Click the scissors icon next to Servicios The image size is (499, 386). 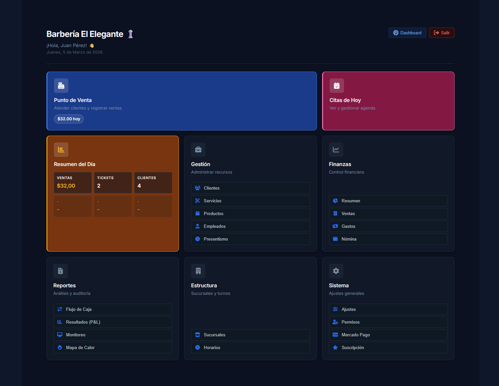198,200
